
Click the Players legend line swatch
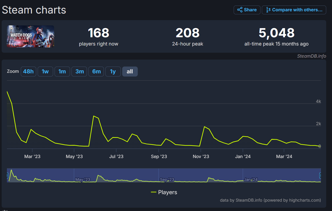coord(154,192)
